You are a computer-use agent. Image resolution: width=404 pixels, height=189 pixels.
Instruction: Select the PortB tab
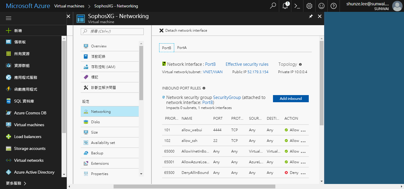pyautogui.click(x=167, y=48)
